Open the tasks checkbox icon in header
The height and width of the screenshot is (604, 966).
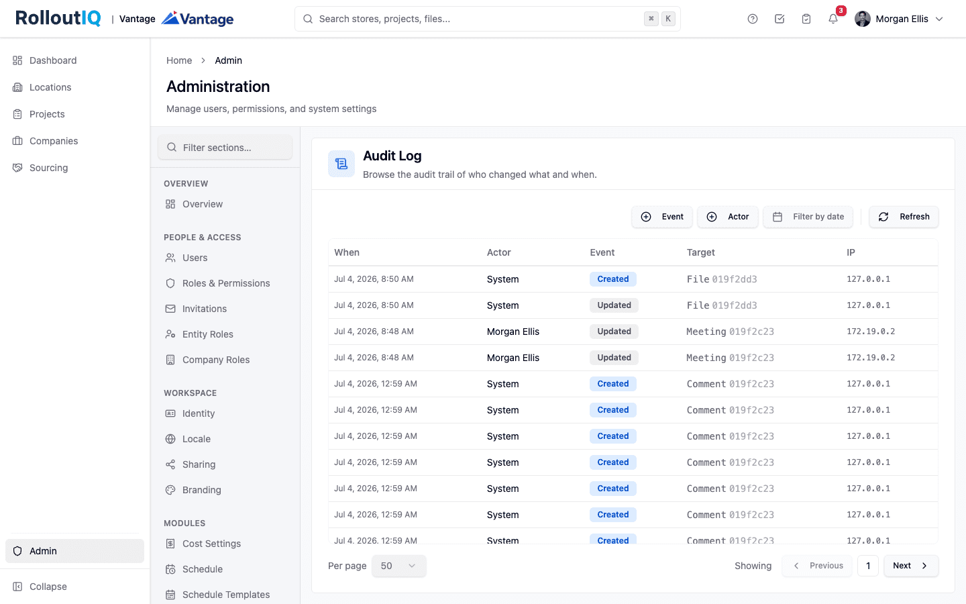[x=780, y=19]
